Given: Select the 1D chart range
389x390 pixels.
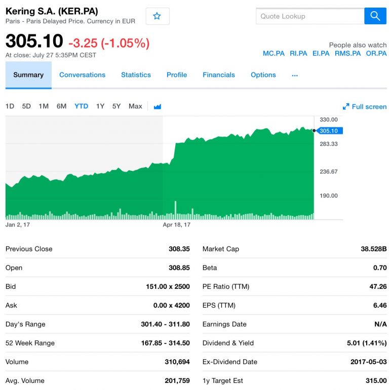Looking at the screenshot, I should 10,106.
